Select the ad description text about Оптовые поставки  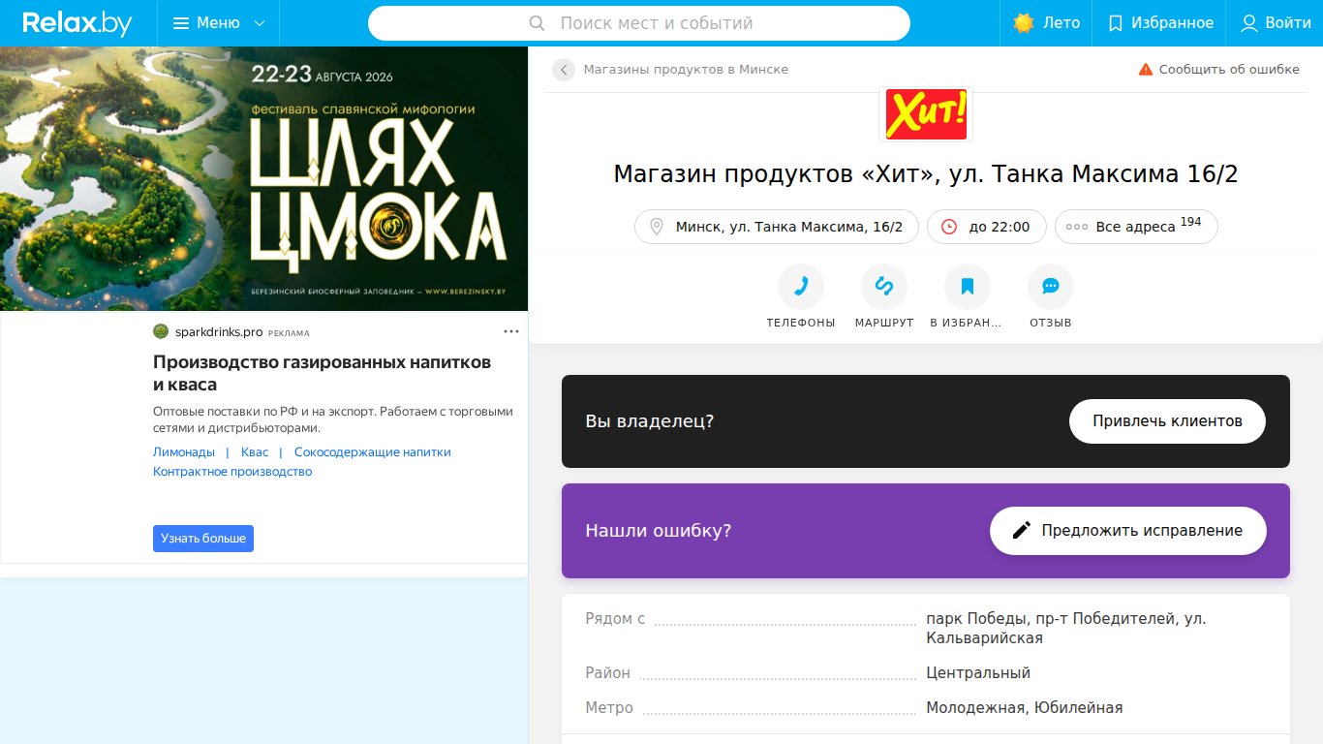pyautogui.click(x=333, y=419)
